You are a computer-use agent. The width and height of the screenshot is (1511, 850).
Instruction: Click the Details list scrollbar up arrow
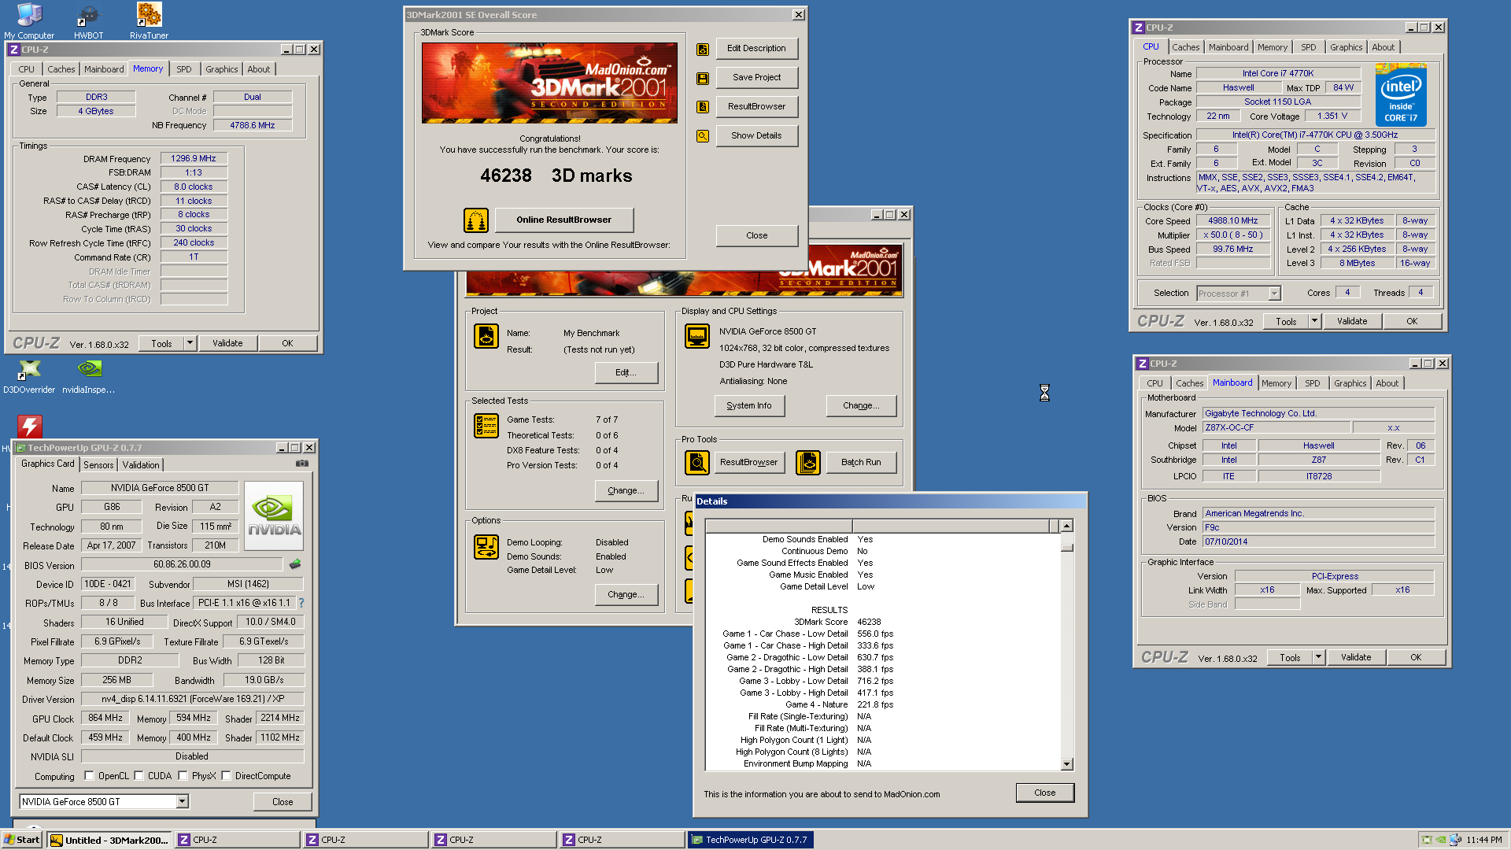[1067, 526]
